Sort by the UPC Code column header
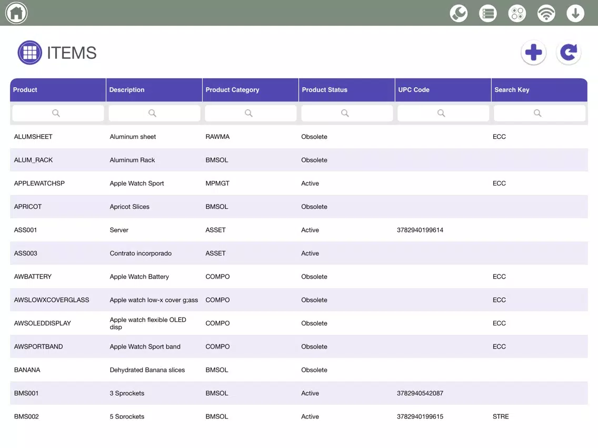 click(x=443, y=90)
